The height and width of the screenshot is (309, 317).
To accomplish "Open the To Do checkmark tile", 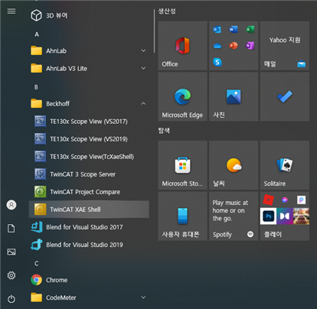I will [x=285, y=96].
